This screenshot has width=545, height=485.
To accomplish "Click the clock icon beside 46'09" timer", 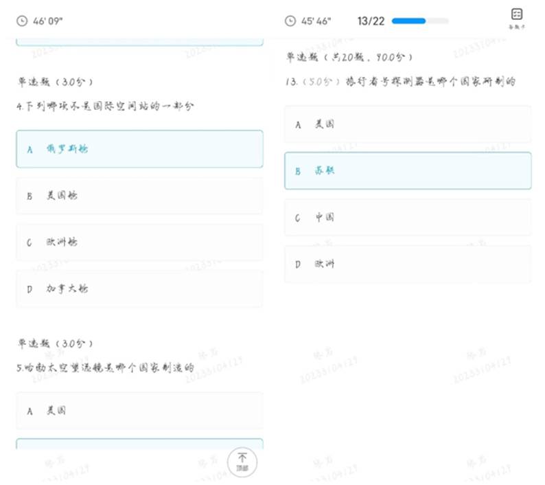I will click(x=23, y=21).
